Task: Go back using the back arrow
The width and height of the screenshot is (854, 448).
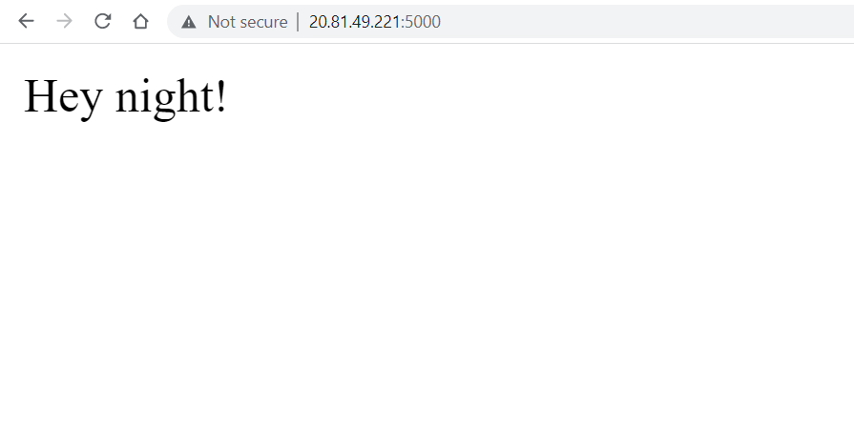Action: (x=26, y=21)
